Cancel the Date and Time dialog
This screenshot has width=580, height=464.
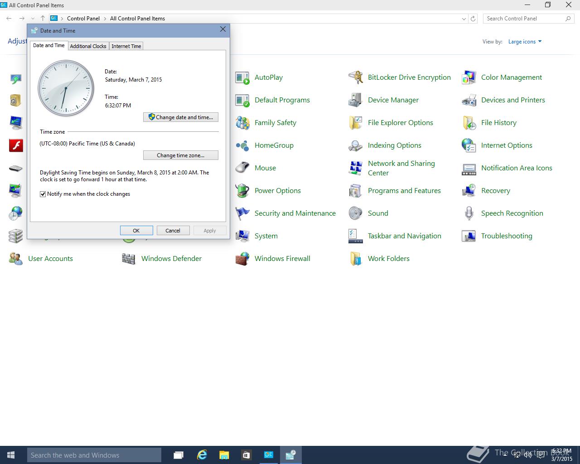(173, 230)
